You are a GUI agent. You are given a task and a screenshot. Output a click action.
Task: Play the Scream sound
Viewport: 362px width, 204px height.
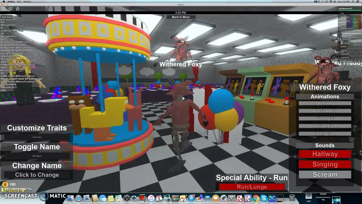coord(325,175)
